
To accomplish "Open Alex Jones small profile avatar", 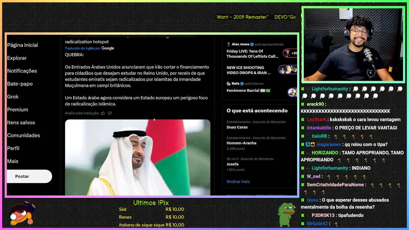I will (x=228, y=44).
